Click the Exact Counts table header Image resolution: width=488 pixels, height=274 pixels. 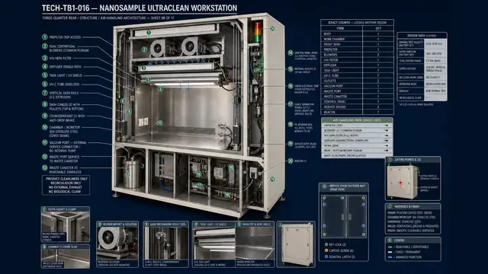click(357, 22)
